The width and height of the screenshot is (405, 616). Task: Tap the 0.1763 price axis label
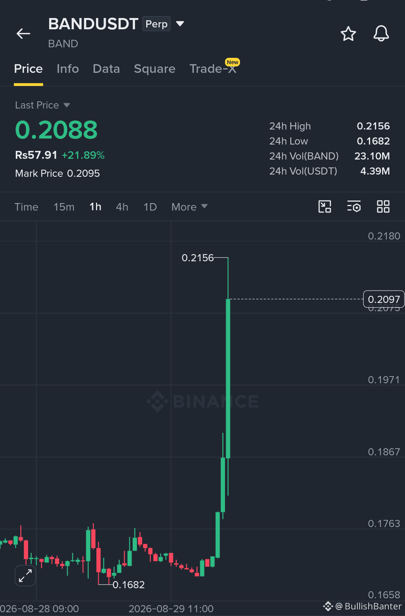pyautogui.click(x=384, y=524)
